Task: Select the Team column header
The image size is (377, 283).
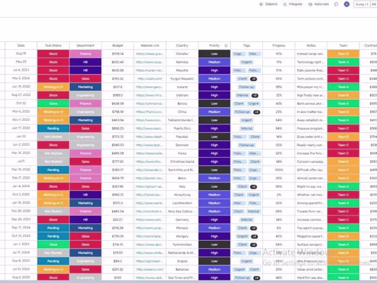Action: pos(344,45)
